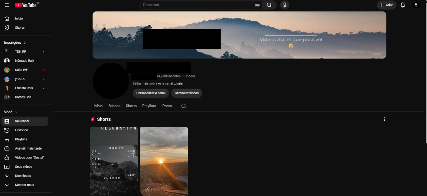Open Barney San subscription channel
Image resolution: width=427 pixels, height=196 pixels.
coord(25,97)
